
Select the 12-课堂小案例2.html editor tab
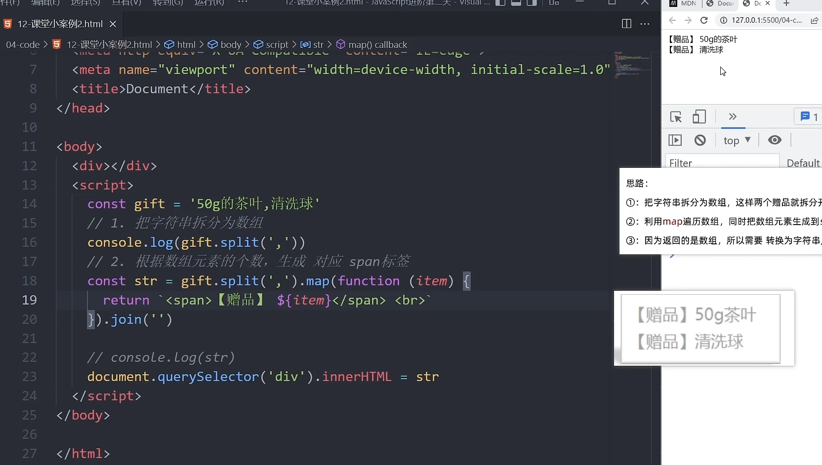(x=61, y=24)
